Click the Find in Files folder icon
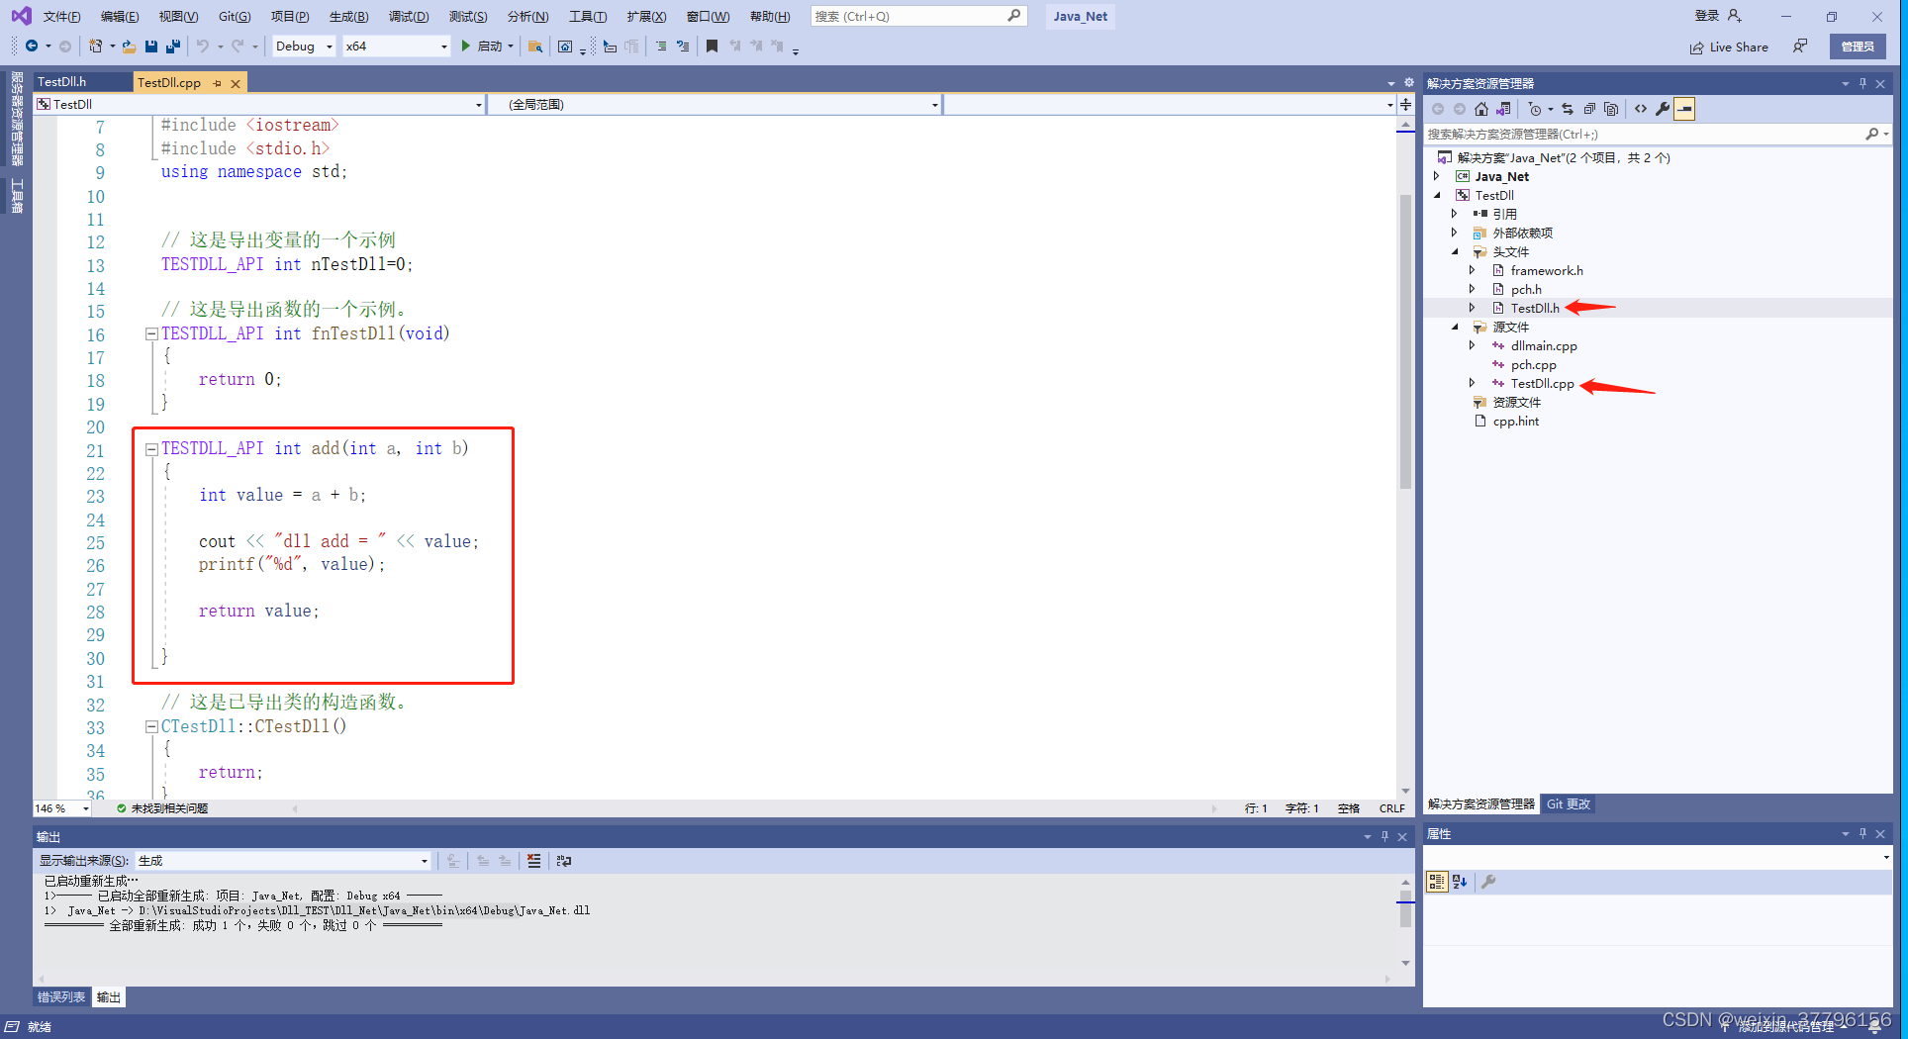The width and height of the screenshot is (1908, 1039). (x=535, y=47)
